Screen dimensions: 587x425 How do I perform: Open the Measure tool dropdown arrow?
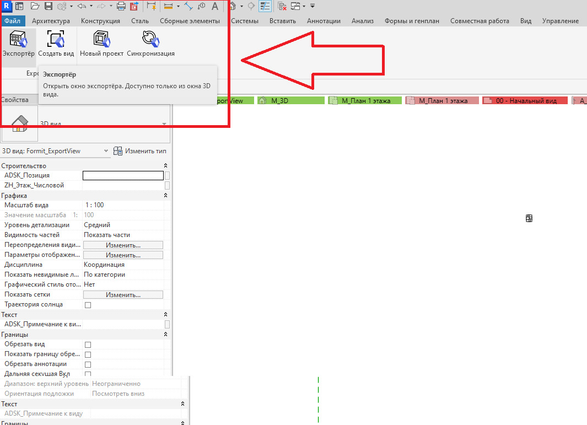pos(178,6)
